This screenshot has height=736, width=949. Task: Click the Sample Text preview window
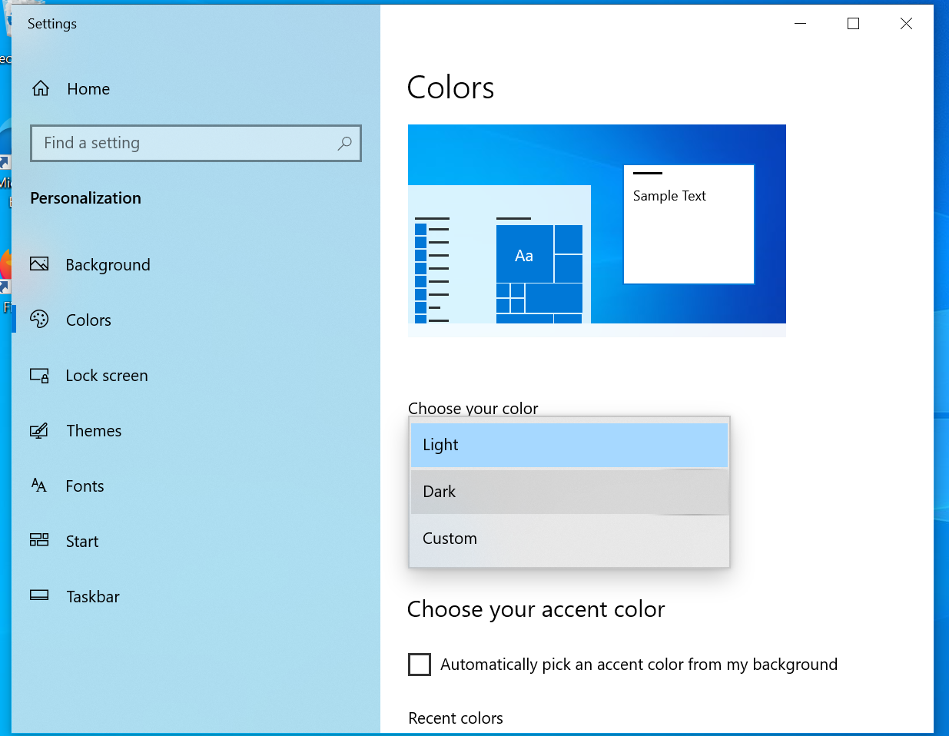(689, 224)
